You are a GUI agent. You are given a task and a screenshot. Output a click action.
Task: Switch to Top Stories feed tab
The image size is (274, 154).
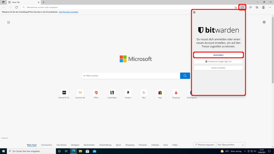[61, 145]
